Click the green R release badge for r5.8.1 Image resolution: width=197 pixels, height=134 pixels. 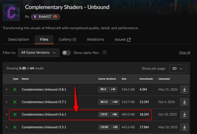pos(15,90)
